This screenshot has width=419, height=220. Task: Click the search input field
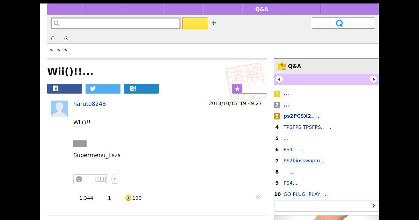click(x=116, y=23)
